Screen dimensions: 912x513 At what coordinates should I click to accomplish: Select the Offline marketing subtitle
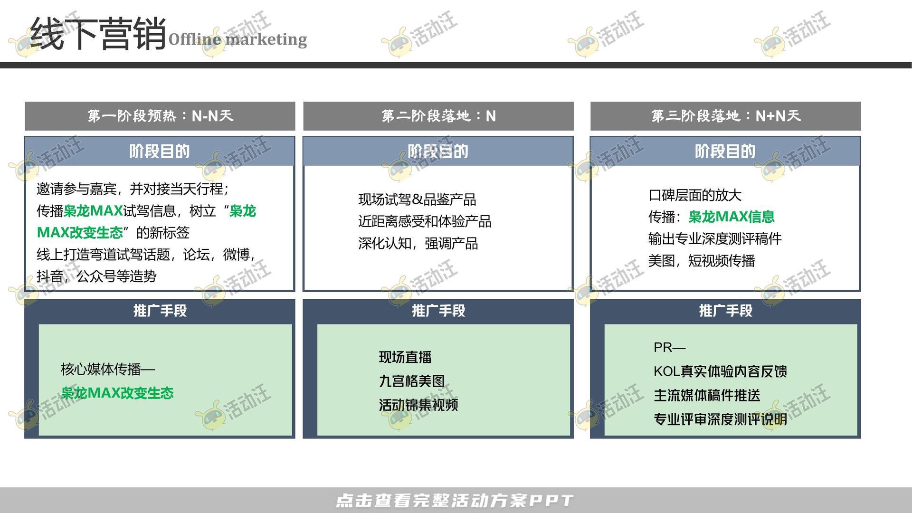click(237, 39)
